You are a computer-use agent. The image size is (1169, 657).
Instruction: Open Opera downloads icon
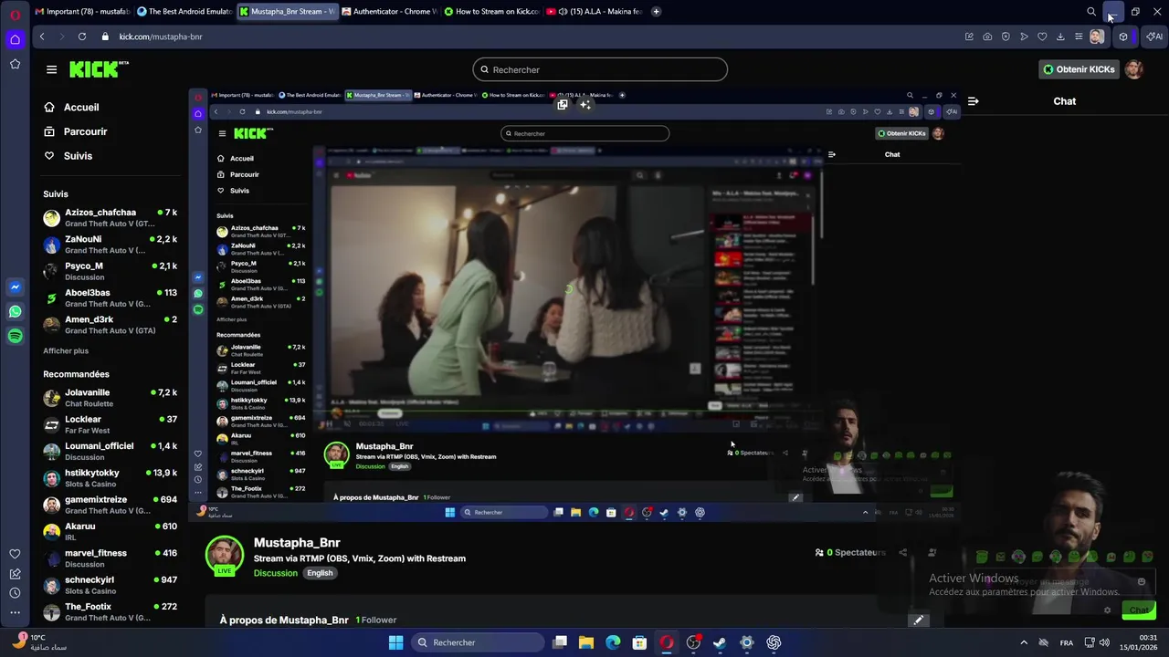click(1060, 36)
